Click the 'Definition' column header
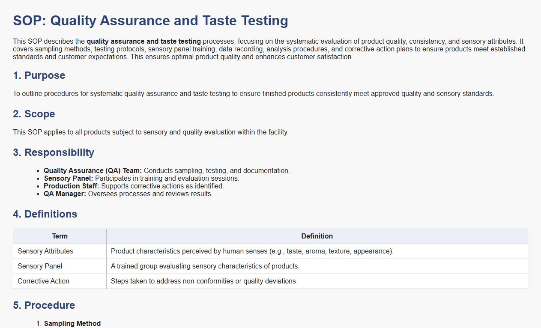 (317, 236)
